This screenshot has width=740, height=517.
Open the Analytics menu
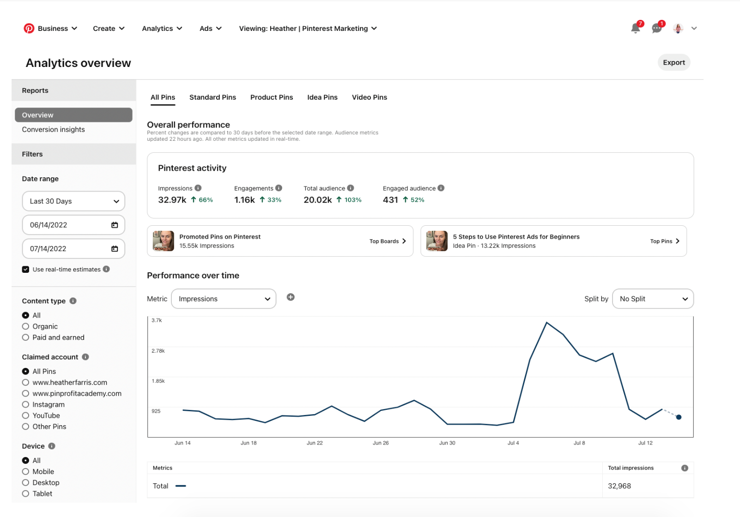click(x=162, y=29)
